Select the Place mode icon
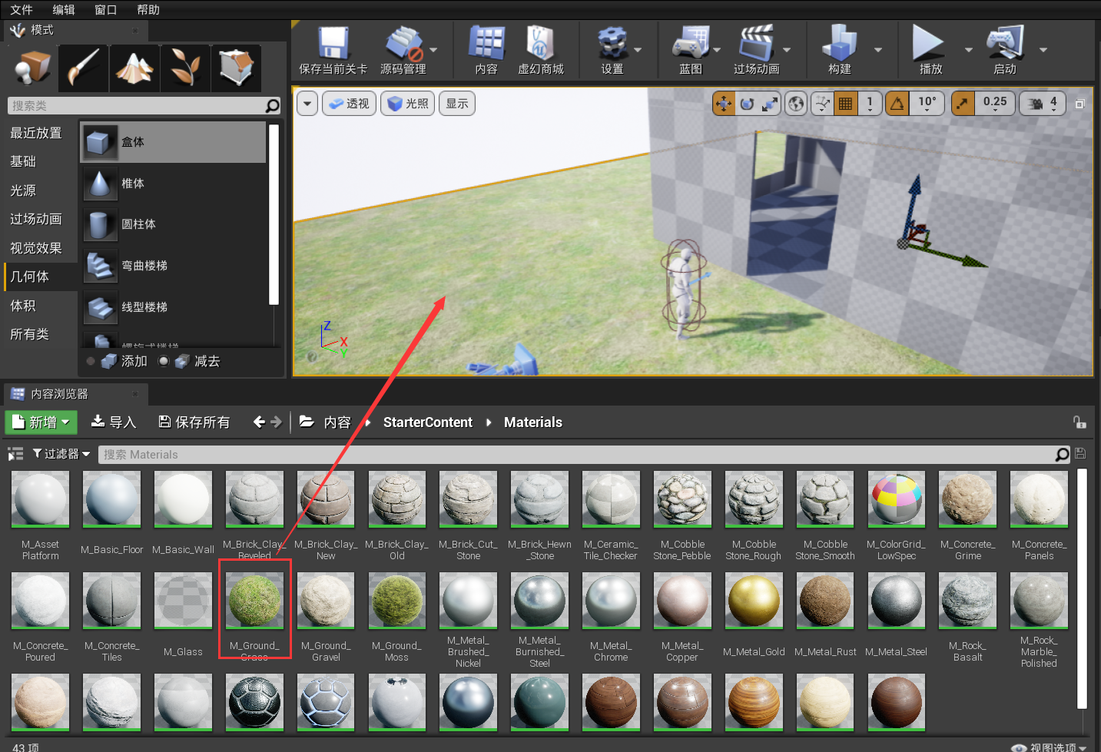Screen dimensions: 1101x752 point(32,68)
